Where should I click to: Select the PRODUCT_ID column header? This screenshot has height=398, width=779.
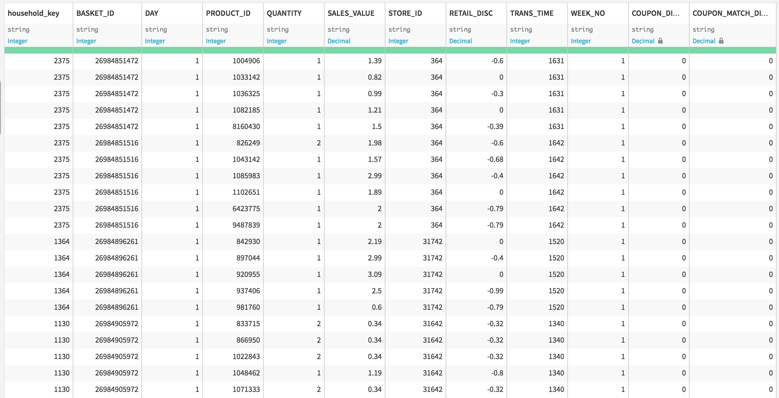click(x=228, y=13)
